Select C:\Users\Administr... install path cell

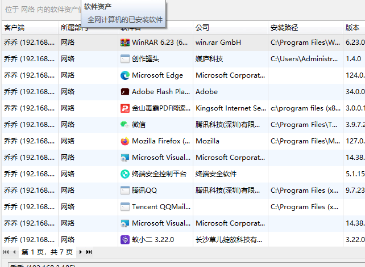pos(304,59)
